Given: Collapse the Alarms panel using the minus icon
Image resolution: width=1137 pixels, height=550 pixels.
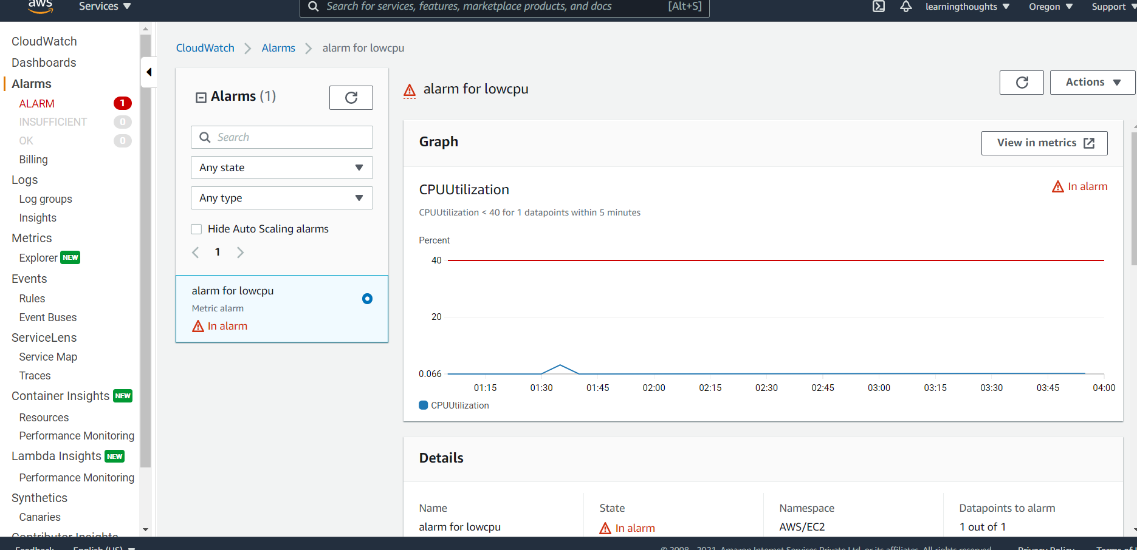Looking at the screenshot, I should click(201, 97).
